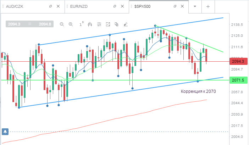The height and width of the screenshot is (145, 249).
Task: Click the copy/duplicate chart icon
Action: point(117,24)
